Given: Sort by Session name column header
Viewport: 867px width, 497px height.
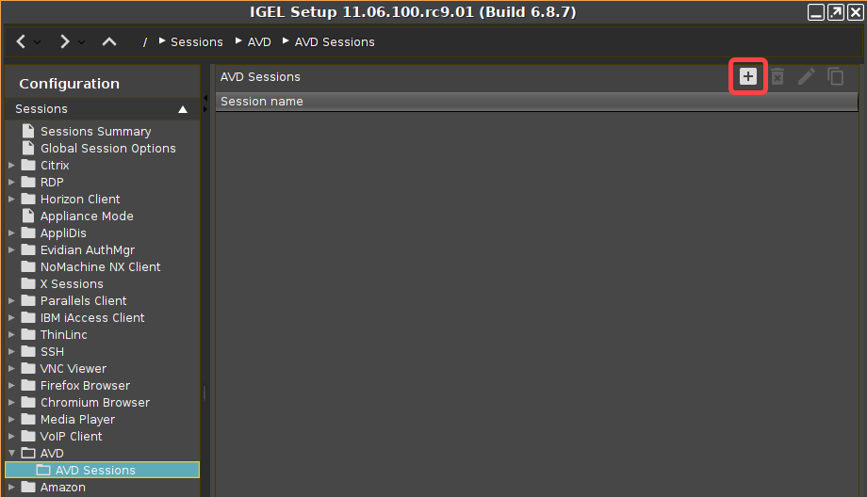Looking at the screenshot, I should pyautogui.click(x=262, y=102).
